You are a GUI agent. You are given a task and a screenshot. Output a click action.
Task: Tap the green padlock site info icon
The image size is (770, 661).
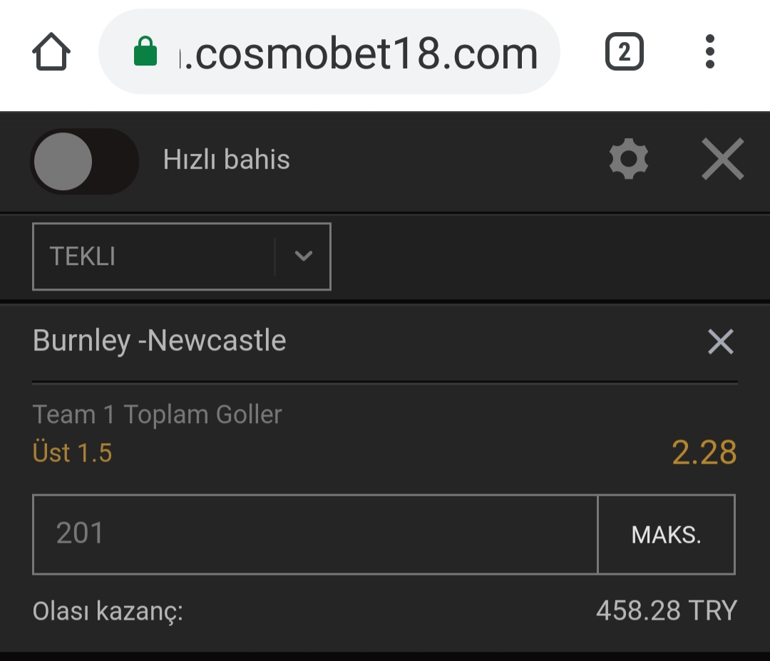tap(145, 51)
